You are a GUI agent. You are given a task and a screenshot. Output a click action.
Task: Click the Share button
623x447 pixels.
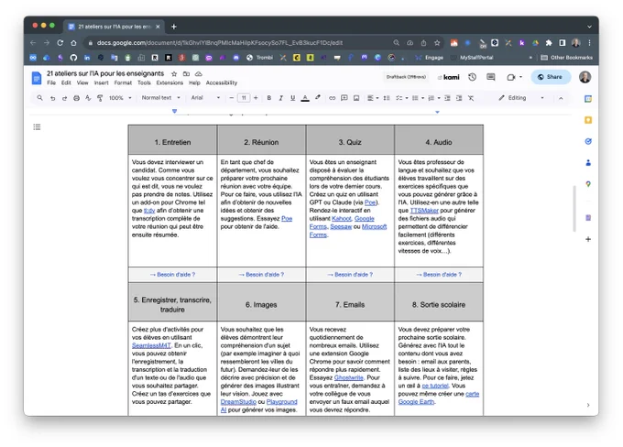pyautogui.click(x=551, y=77)
